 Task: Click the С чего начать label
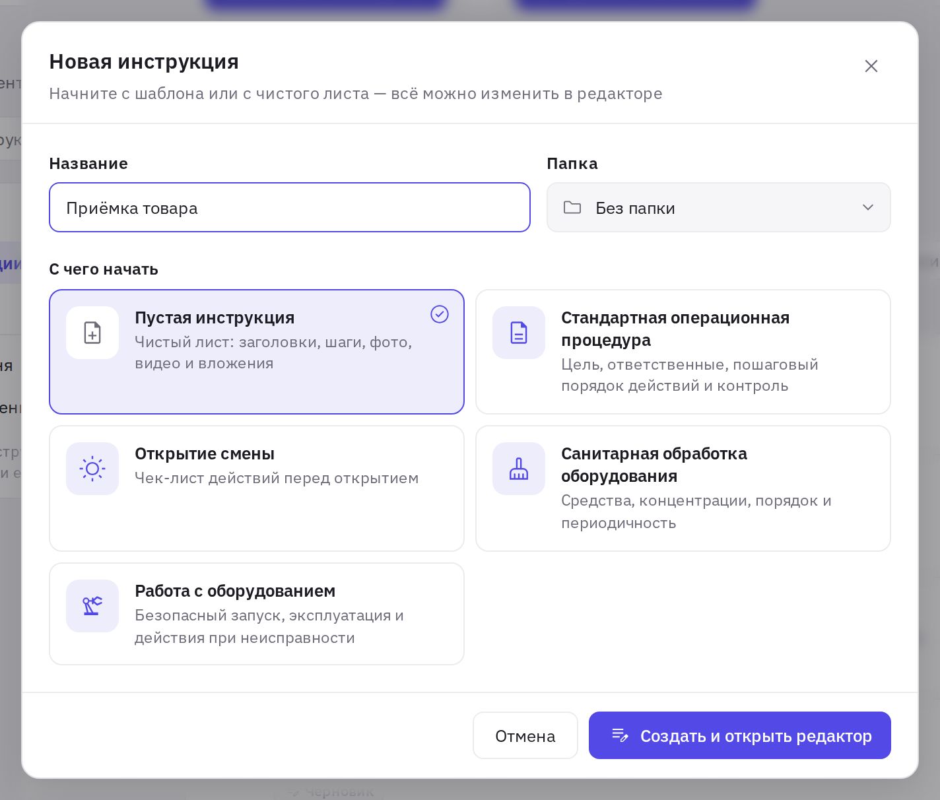[104, 269]
